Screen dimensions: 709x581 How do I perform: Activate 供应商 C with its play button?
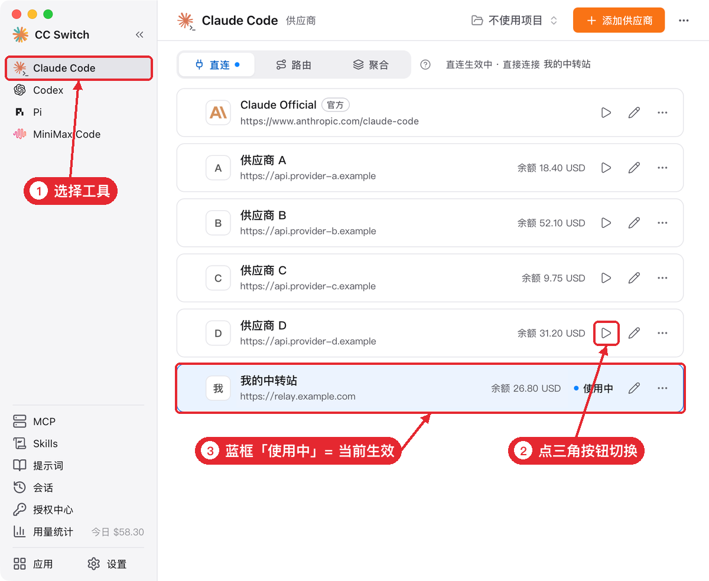pyautogui.click(x=606, y=278)
